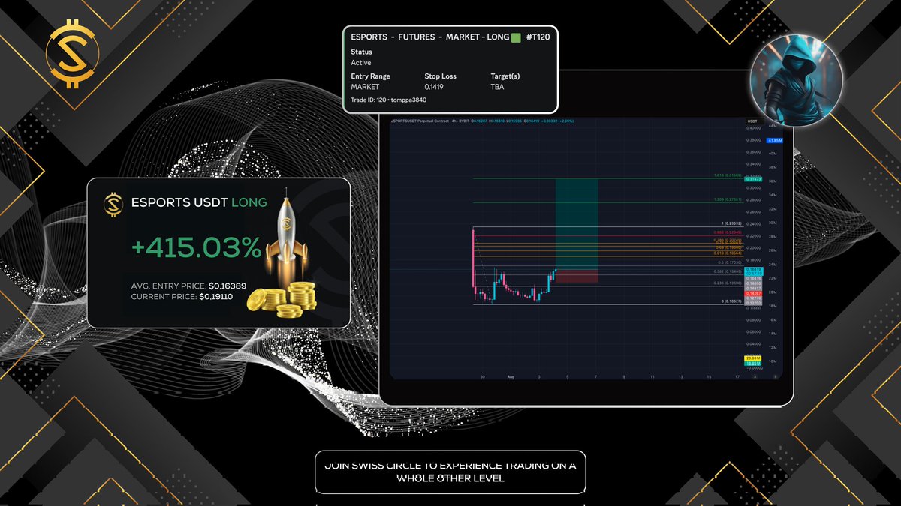
Task: Click the 0.1419 stop loss value
Action: tap(435, 87)
